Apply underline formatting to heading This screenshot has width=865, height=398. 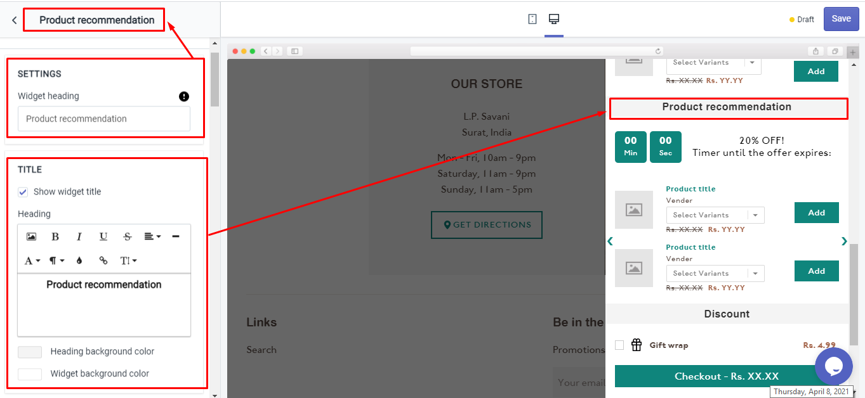(x=103, y=236)
